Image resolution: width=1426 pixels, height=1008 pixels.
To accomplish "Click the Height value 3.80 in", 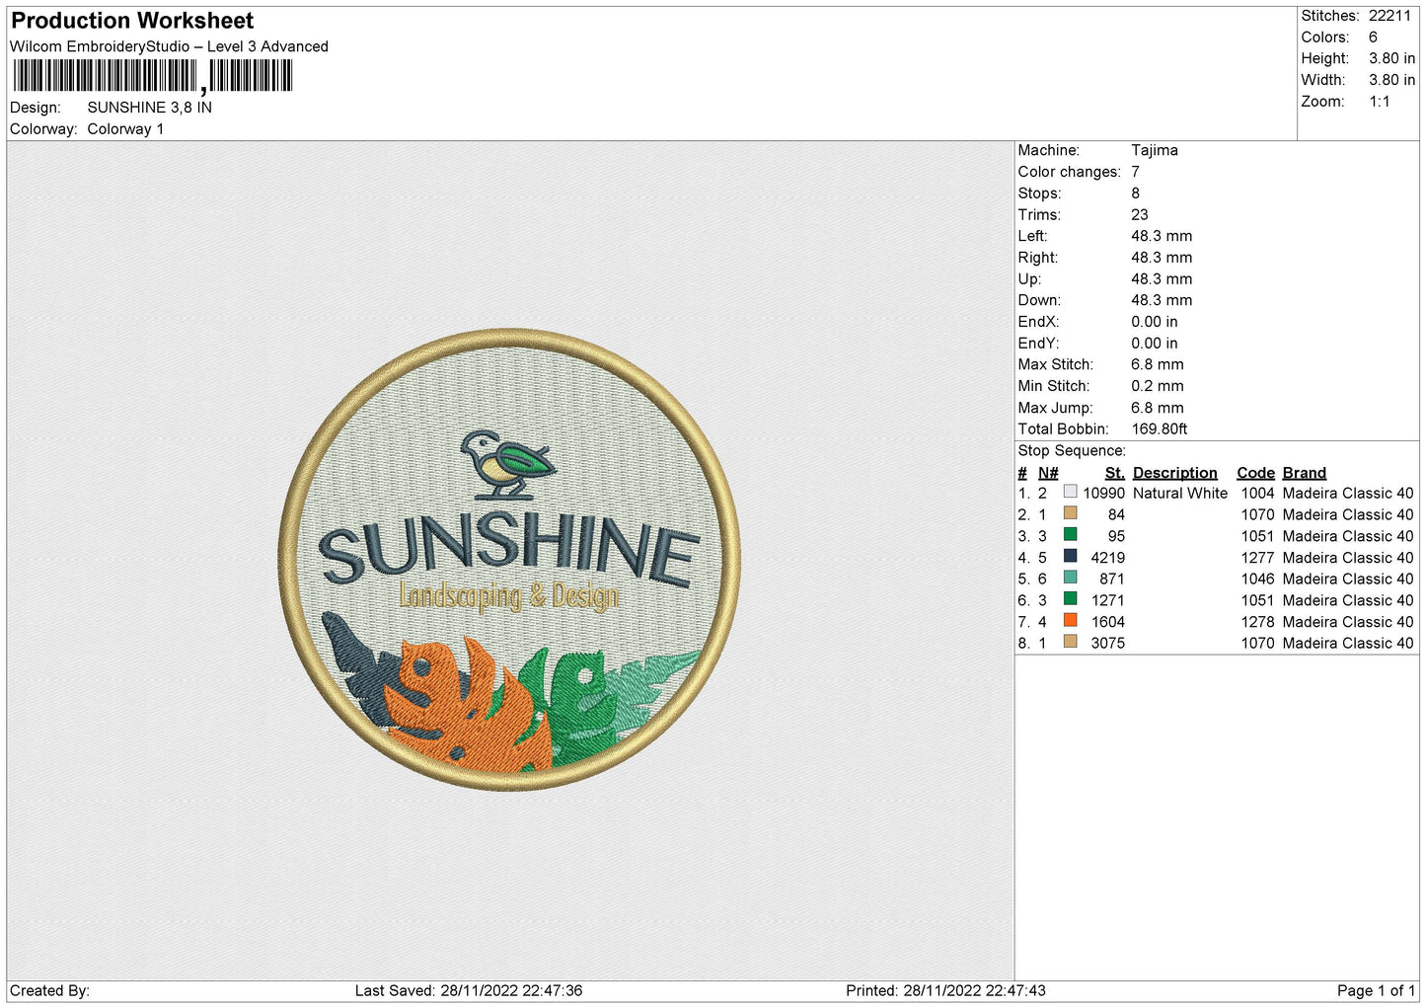I will click(x=1391, y=59).
